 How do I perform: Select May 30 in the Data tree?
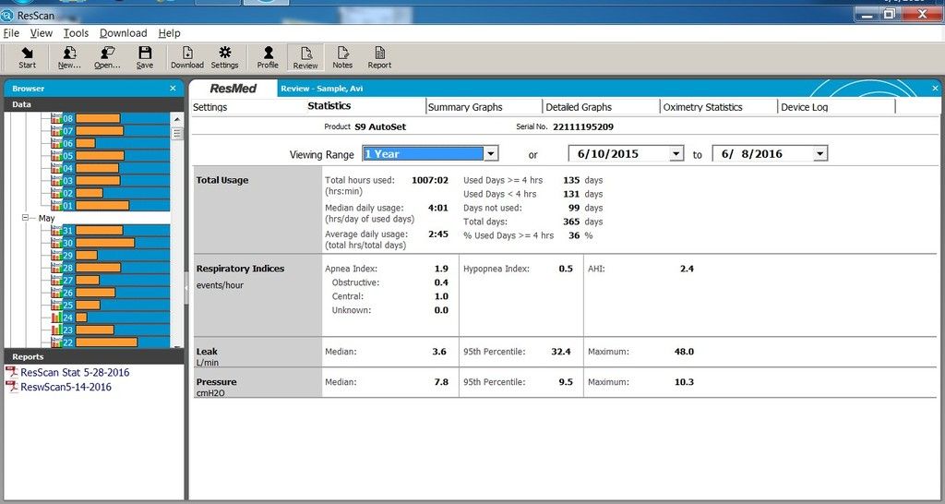click(111, 243)
